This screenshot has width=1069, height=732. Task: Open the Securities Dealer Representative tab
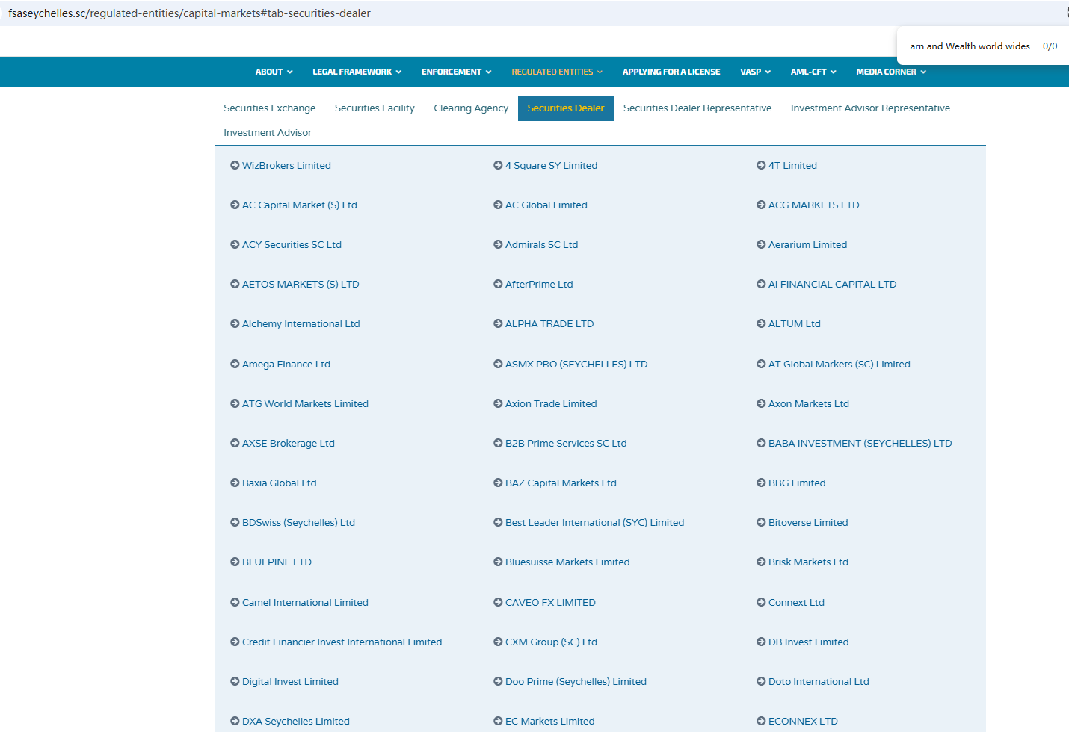pos(697,108)
